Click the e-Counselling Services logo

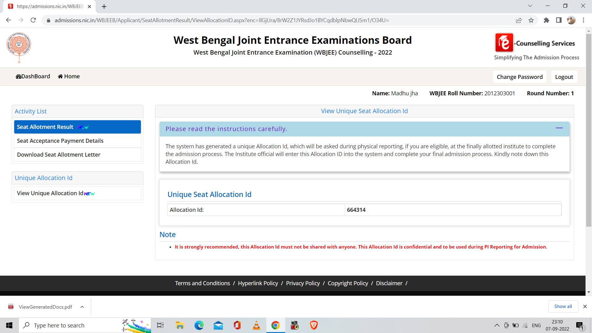[x=536, y=47]
